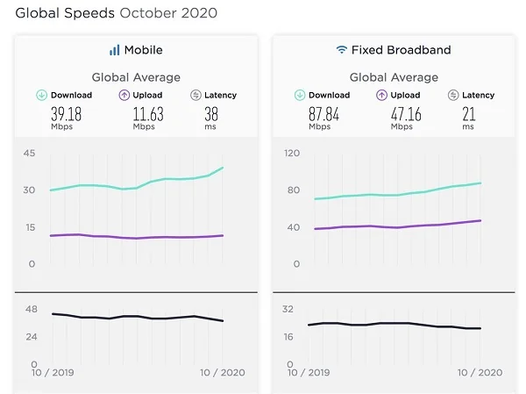The height and width of the screenshot is (394, 526).
Task: Click the Fixed Broadband Upload arrow icon
Action: [x=381, y=95]
